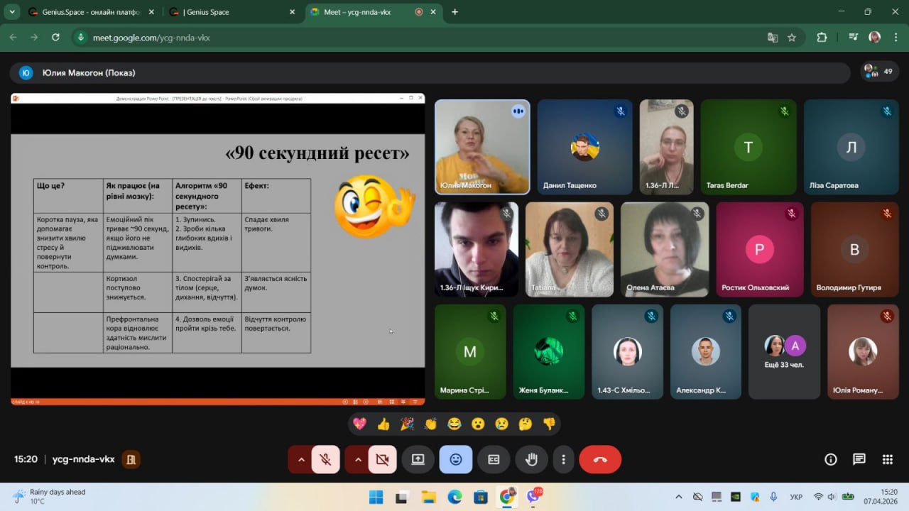909x511 pixels.
Task: Expand video settings arrow beside camera
Action: point(357,459)
